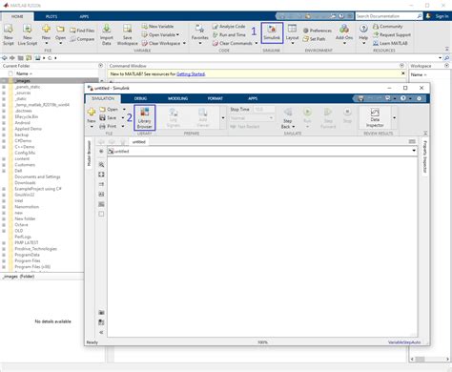Image resolution: width=452 pixels, height=372 pixels.
Task: Select the Downloads folder
Action: tap(25, 182)
